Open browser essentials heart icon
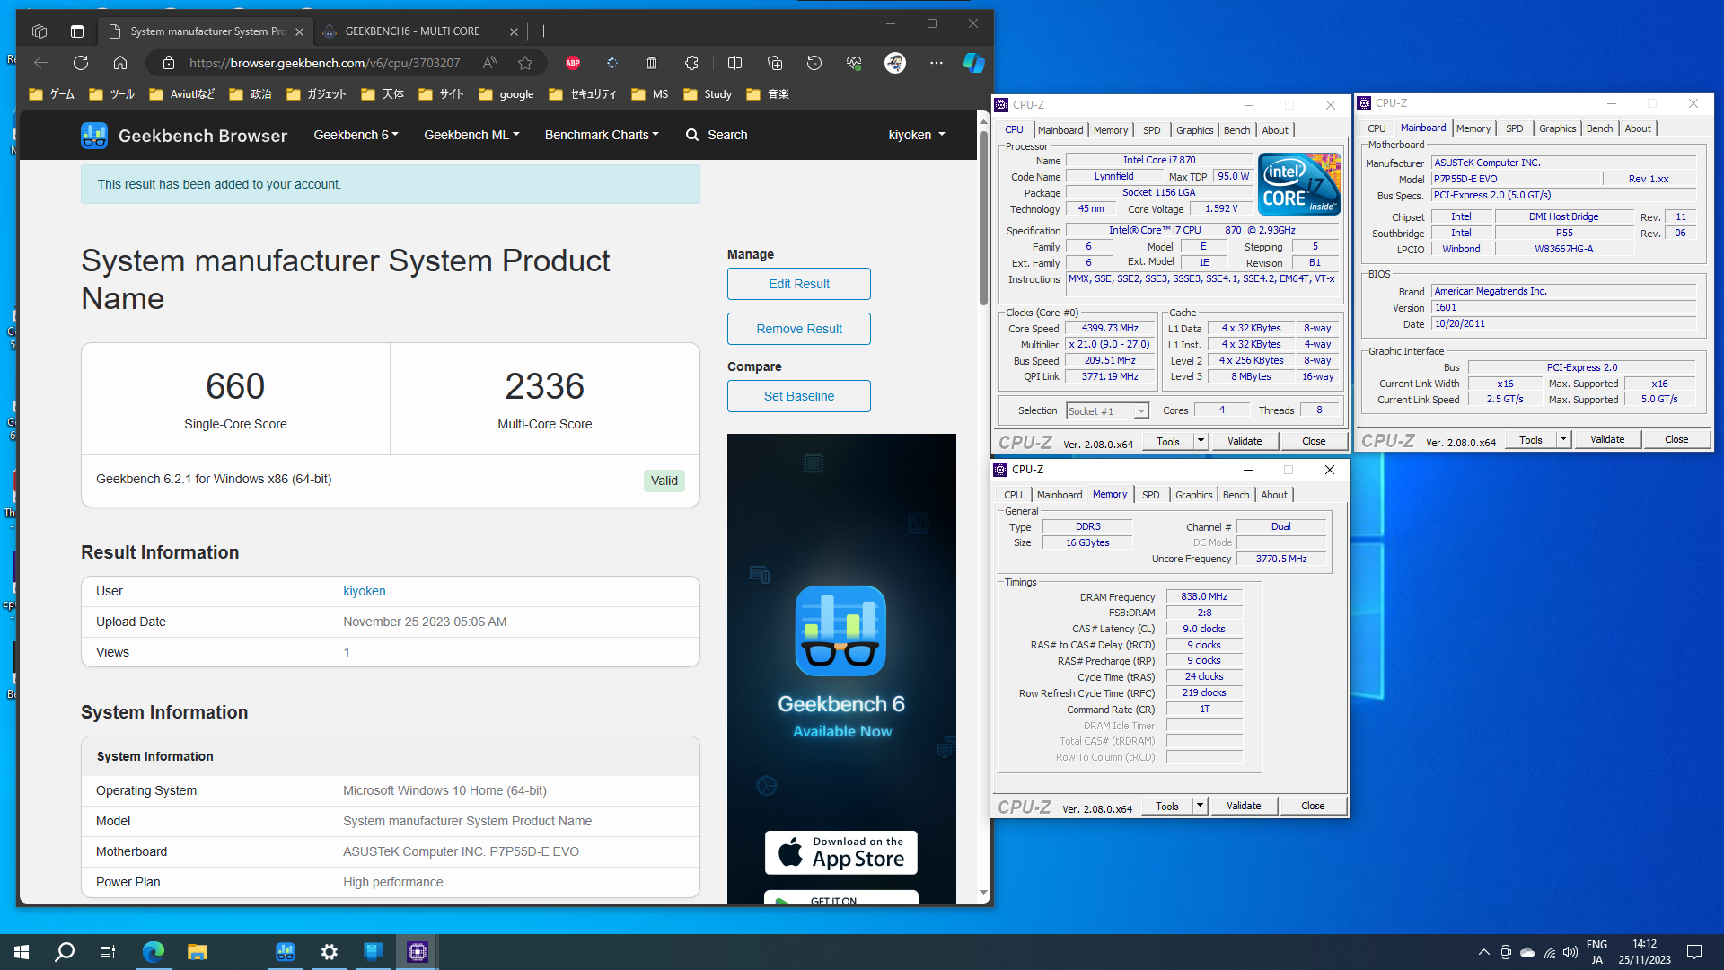Image resolution: width=1724 pixels, height=970 pixels. coord(854,63)
